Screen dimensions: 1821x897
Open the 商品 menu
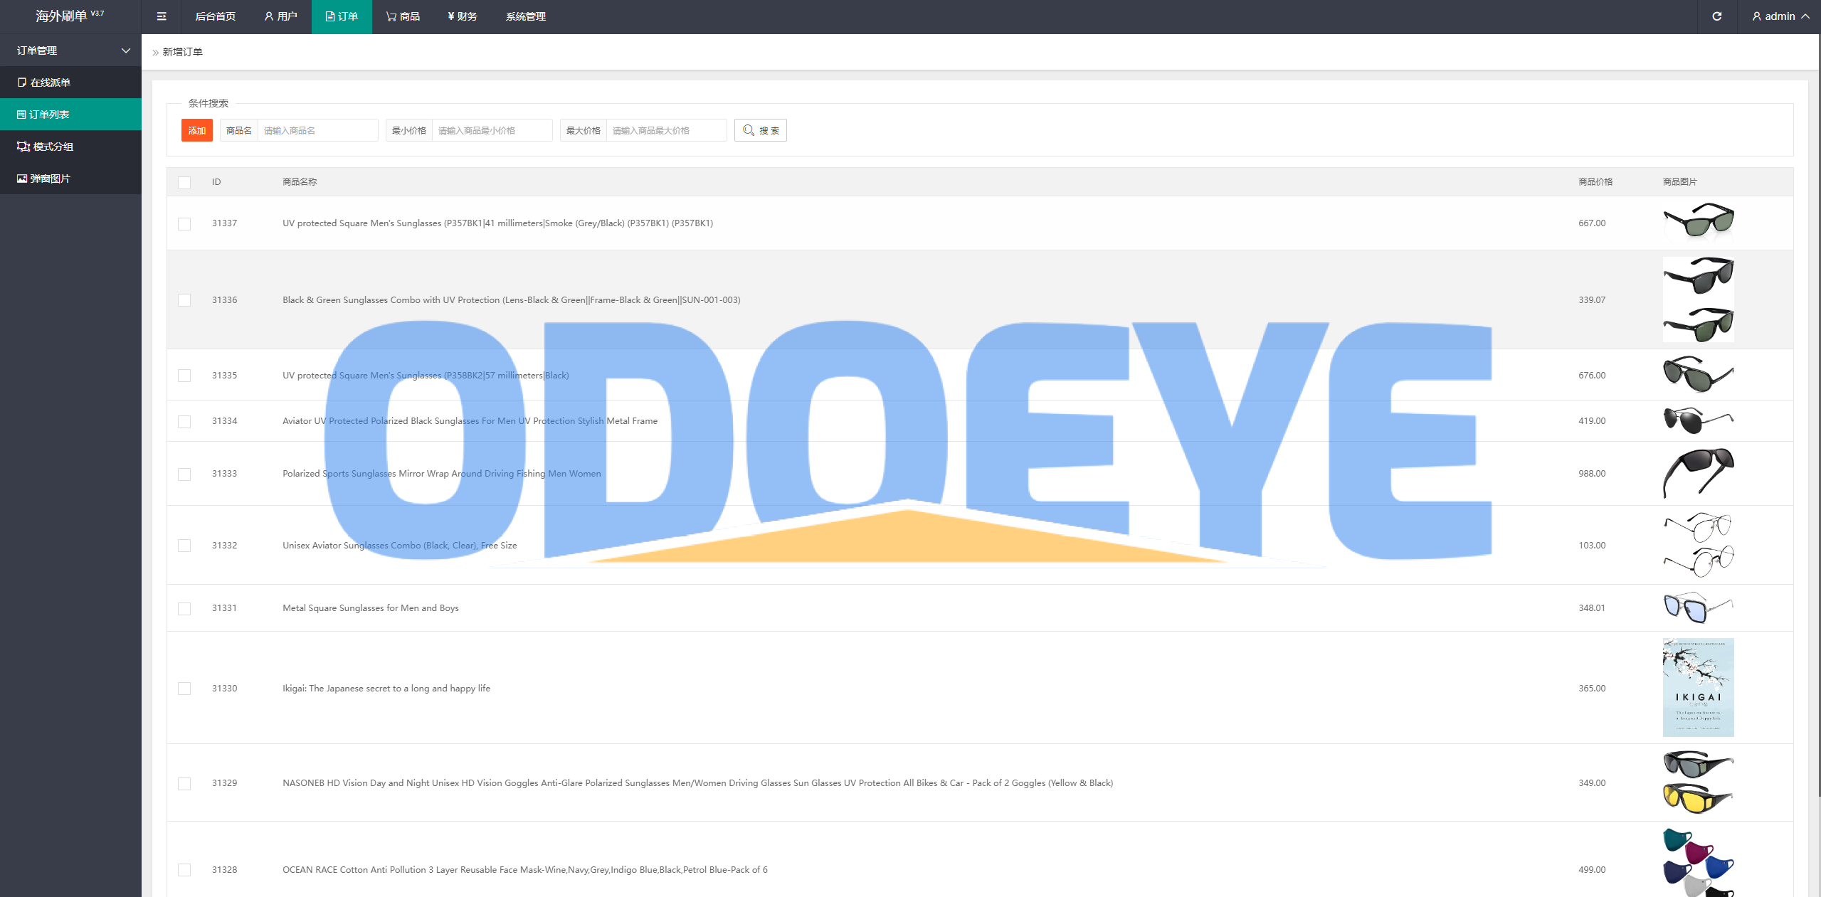tap(403, 16)
